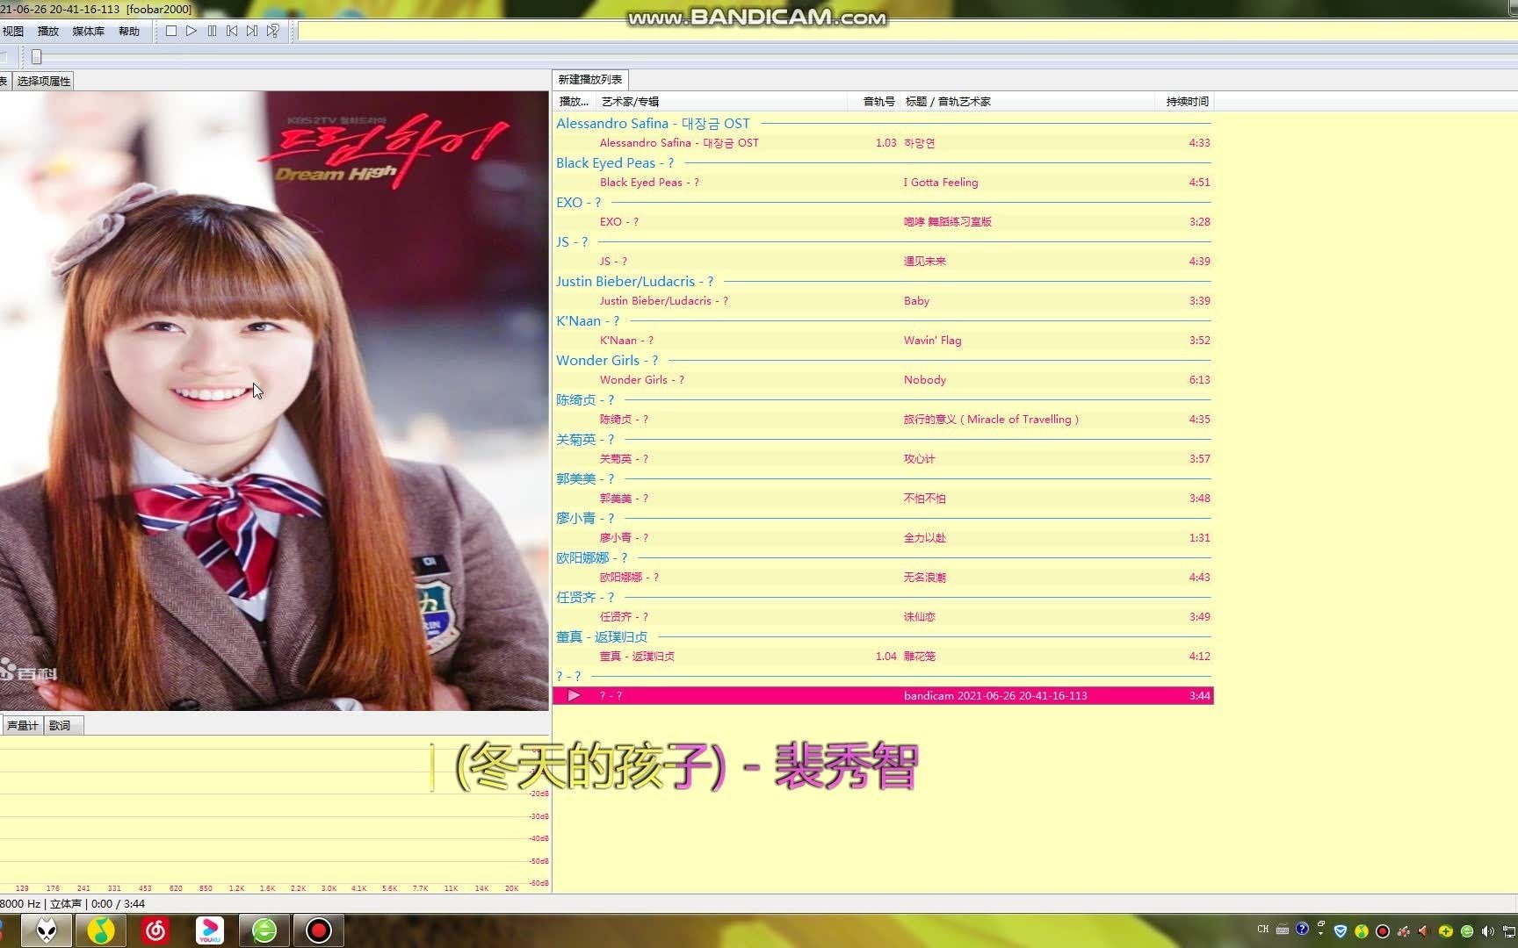Click the play indicator arrow on the highlighted row
The height and width of the screenshot is (948, 1518).
[x=574, y=696]
